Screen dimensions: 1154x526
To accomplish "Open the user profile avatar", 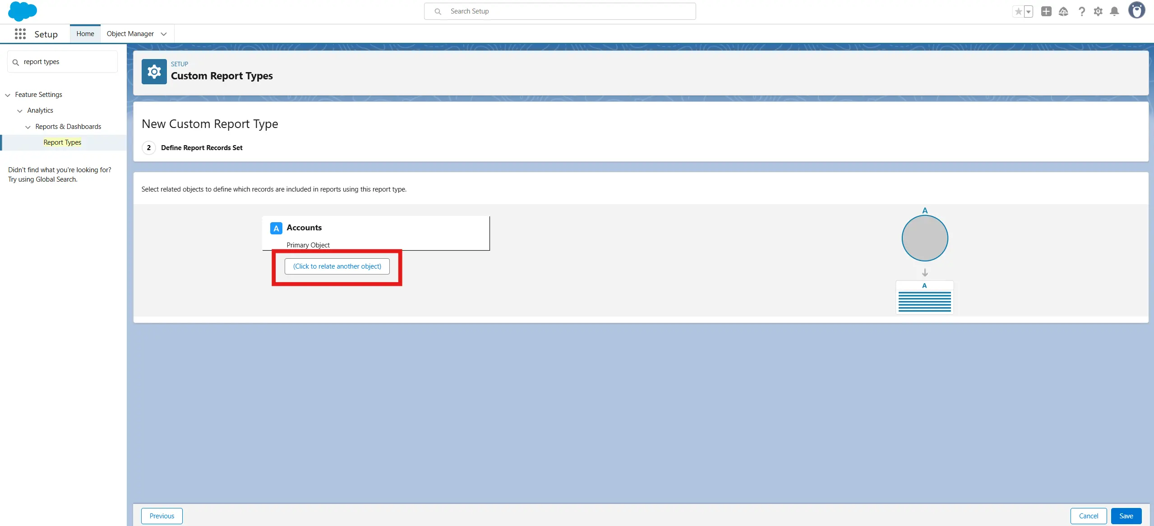I will [x=1136, y=11].
